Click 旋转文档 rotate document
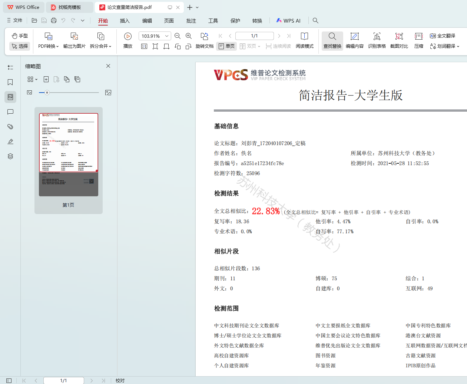Screen dimensions: 467x384 coord(205,41)
